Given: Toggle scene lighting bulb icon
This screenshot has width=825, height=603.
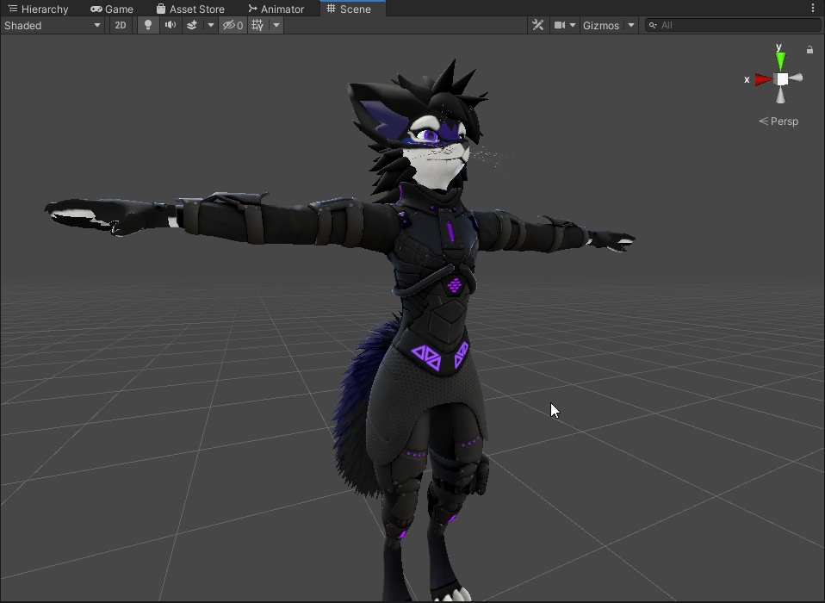Looking at the screenshot, I should pos(148,25).
